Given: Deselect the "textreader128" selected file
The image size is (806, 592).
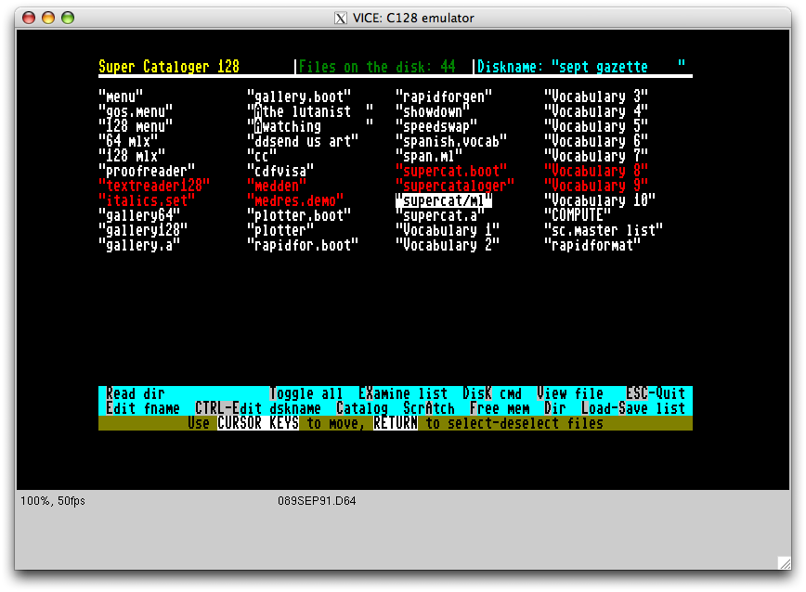Looking at the screenshot, I should 154,186.
